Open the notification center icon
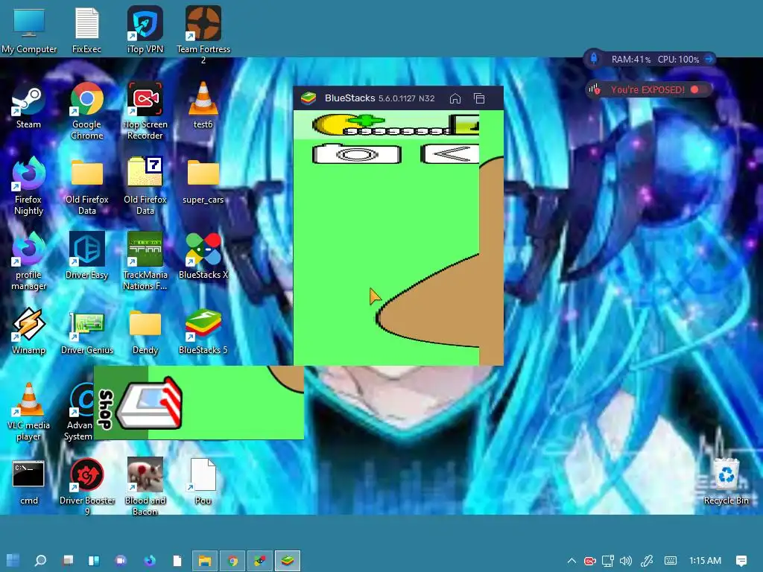The width and height of the screenshot is (763, 572). coord(741,561)
